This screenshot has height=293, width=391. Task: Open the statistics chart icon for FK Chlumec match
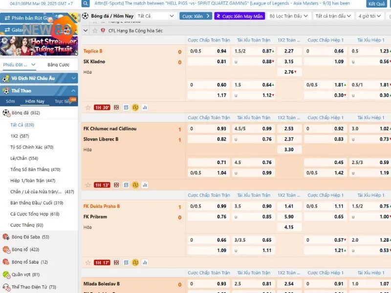pos(145,185)
